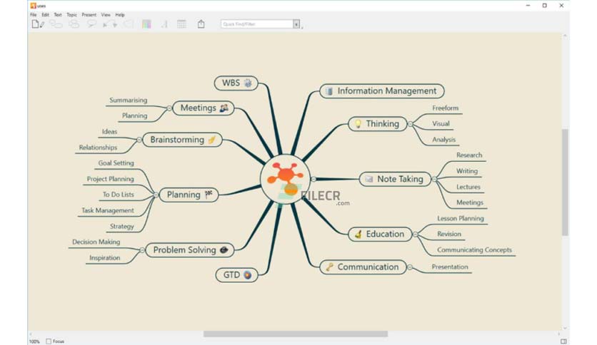
Task: Click the key icon on Communication
Action: click(329, 267)
